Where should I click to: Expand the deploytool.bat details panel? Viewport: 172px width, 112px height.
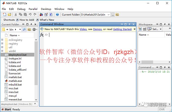[35, 104]
